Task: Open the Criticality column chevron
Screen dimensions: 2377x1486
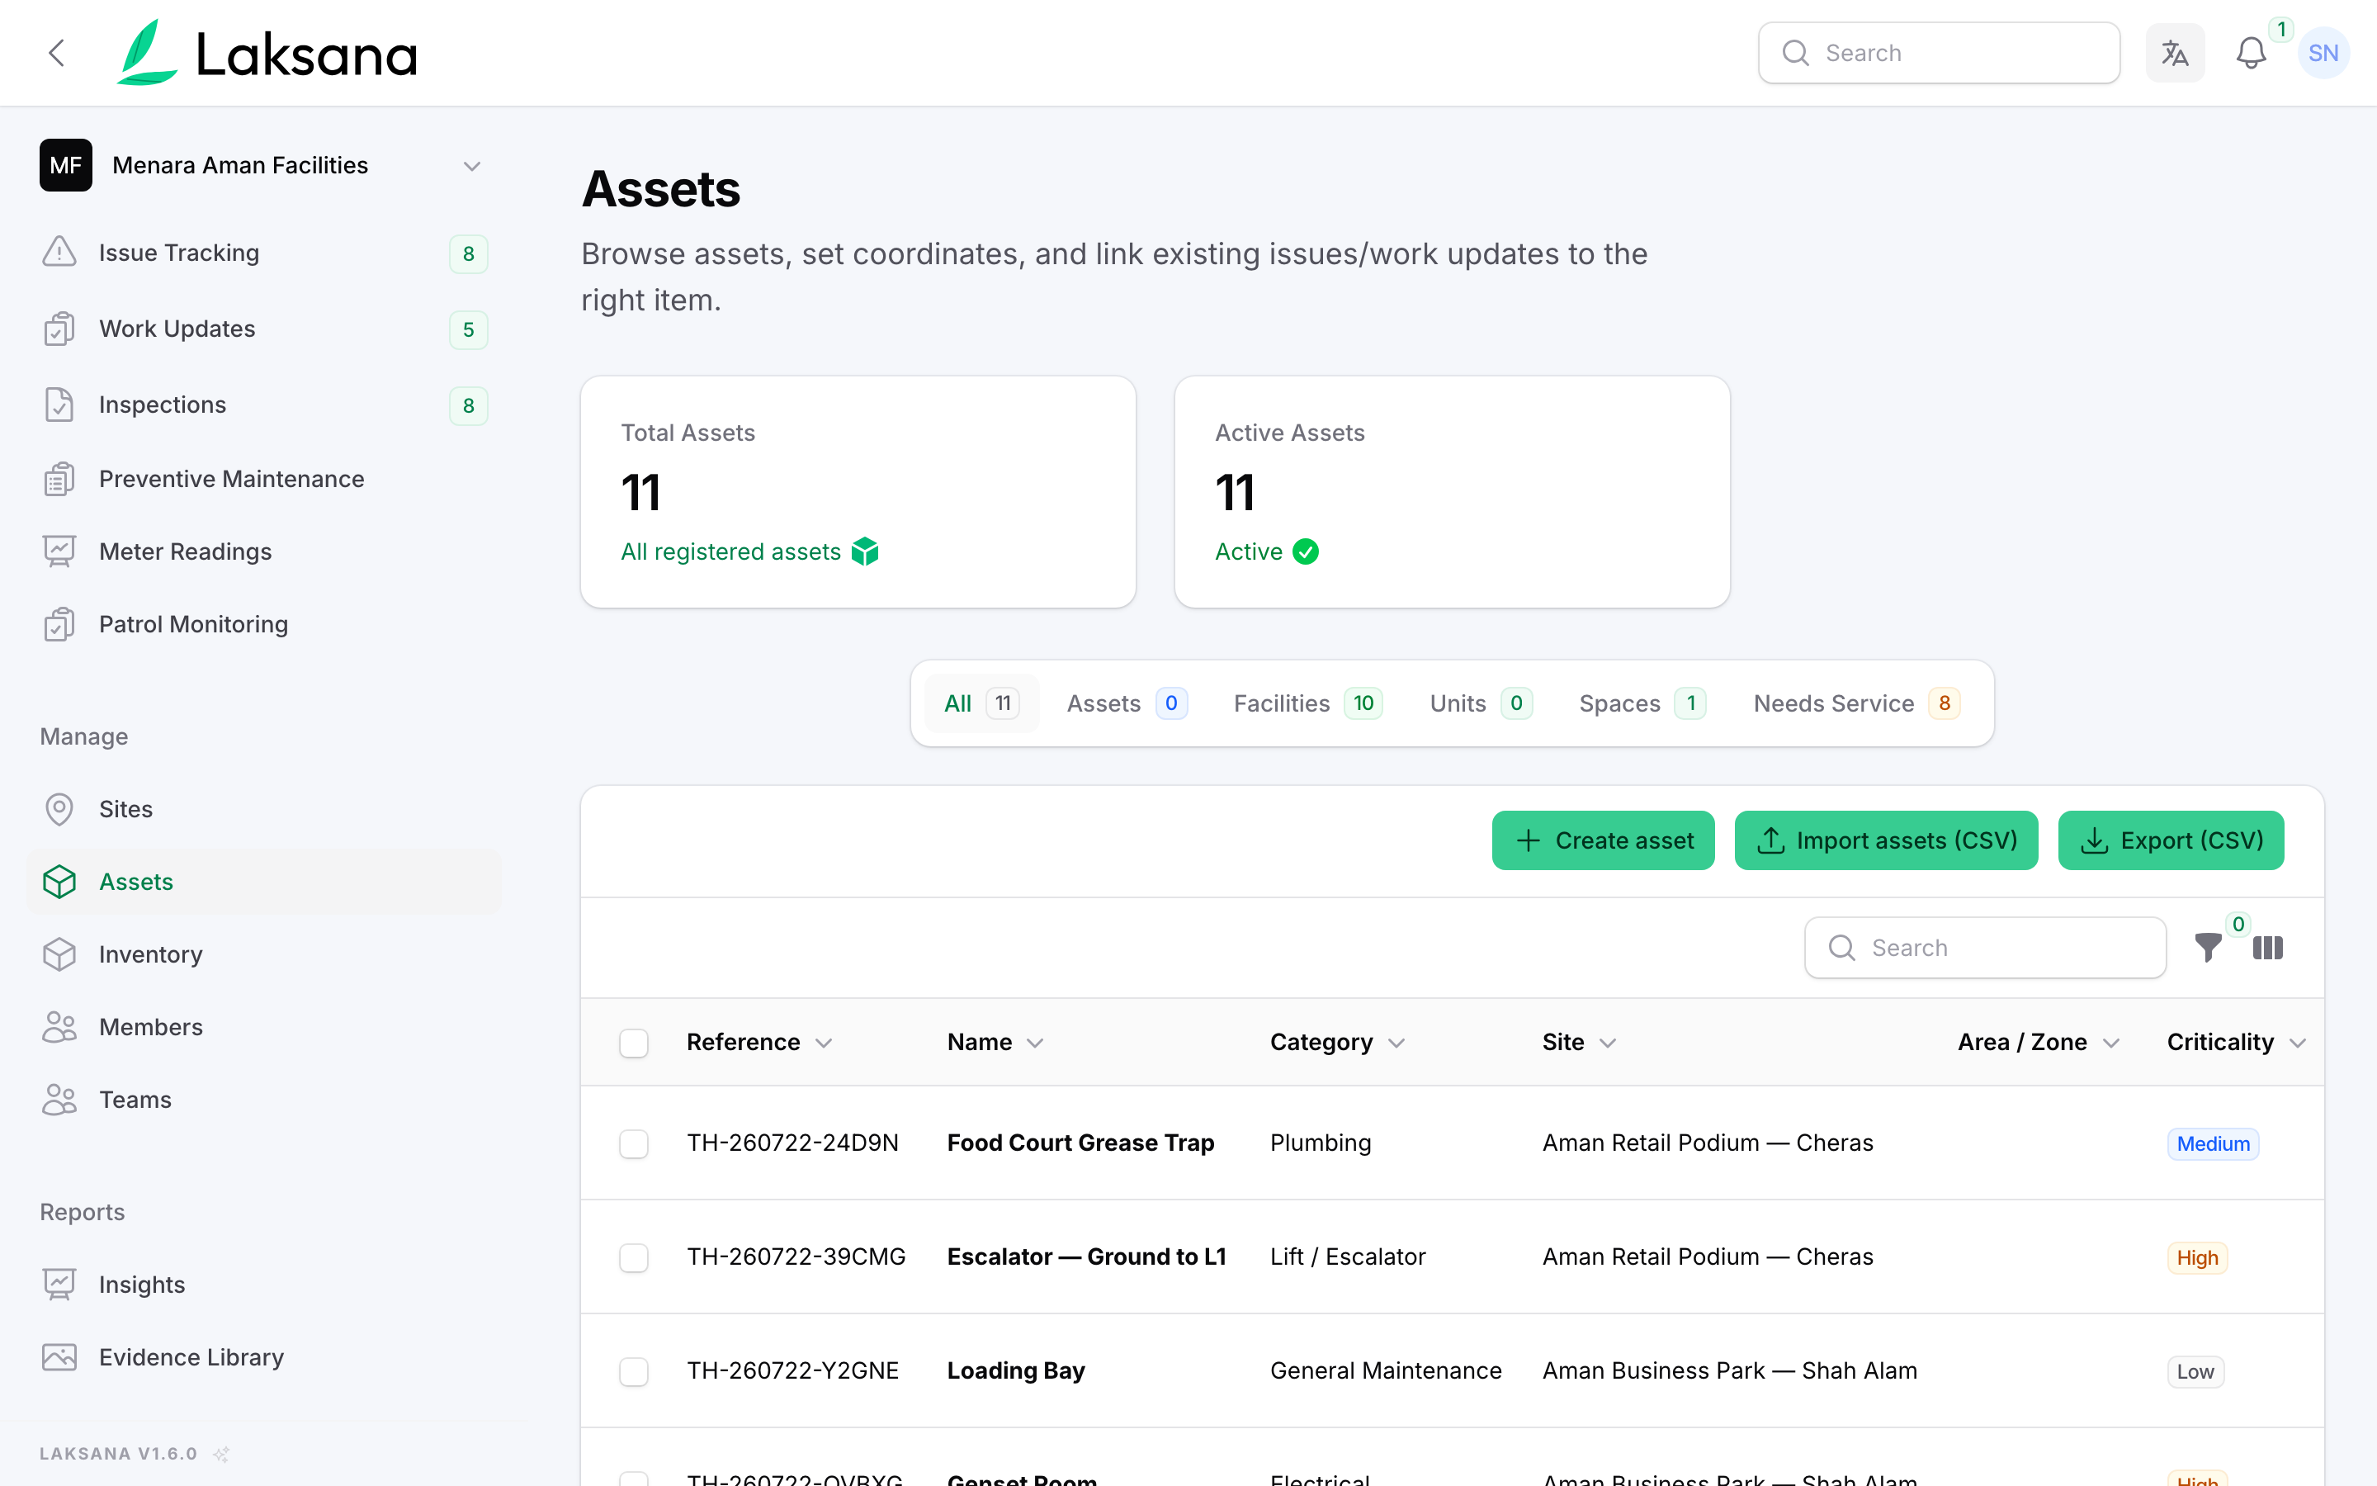Action: point(2298,1043)
